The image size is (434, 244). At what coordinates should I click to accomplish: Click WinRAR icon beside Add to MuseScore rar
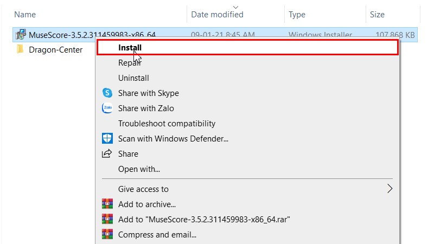(107, 219)
